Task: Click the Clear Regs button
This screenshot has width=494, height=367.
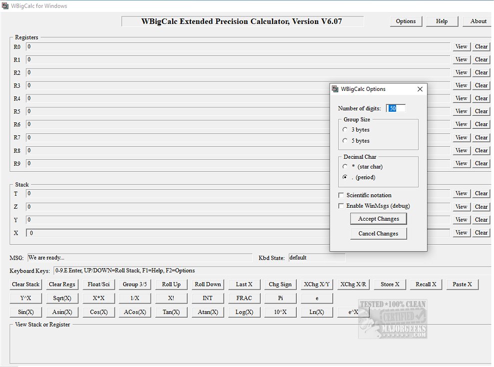Action: coord(62,284)
